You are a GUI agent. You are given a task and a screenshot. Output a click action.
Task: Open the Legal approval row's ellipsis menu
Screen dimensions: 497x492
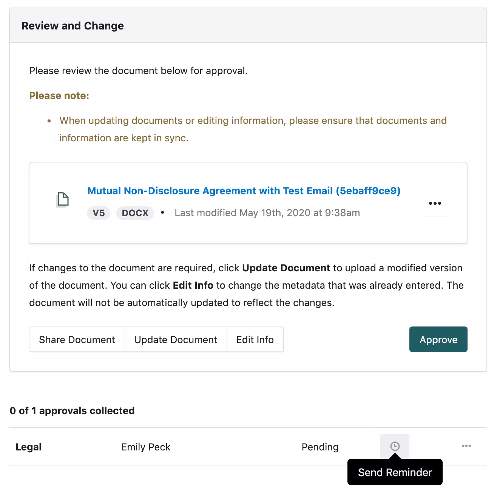466,446
